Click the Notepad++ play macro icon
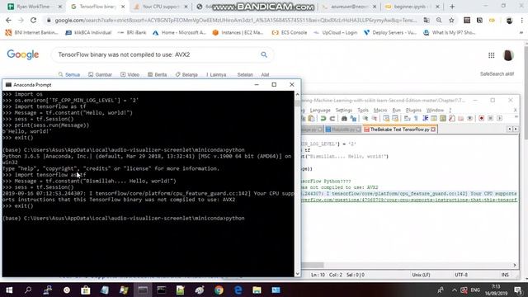The height and width of the screenshot is (297, 528). tap(499, 118)
